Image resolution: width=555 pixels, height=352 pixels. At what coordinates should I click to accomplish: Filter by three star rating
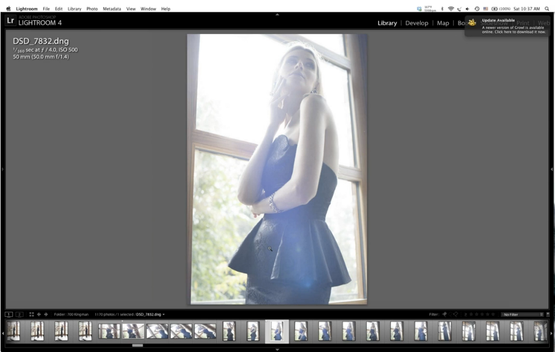click(482, 314)
